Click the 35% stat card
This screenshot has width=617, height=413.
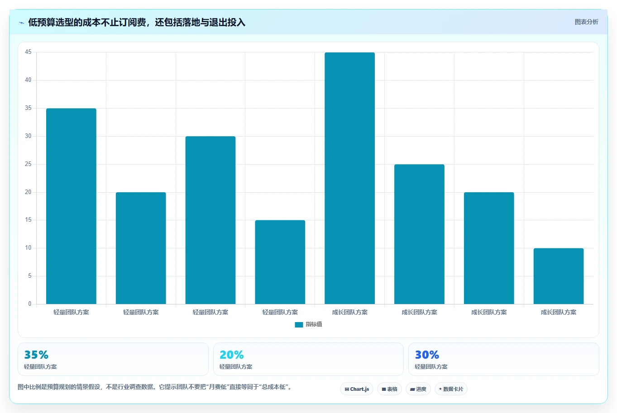click(x=113, y=359)
